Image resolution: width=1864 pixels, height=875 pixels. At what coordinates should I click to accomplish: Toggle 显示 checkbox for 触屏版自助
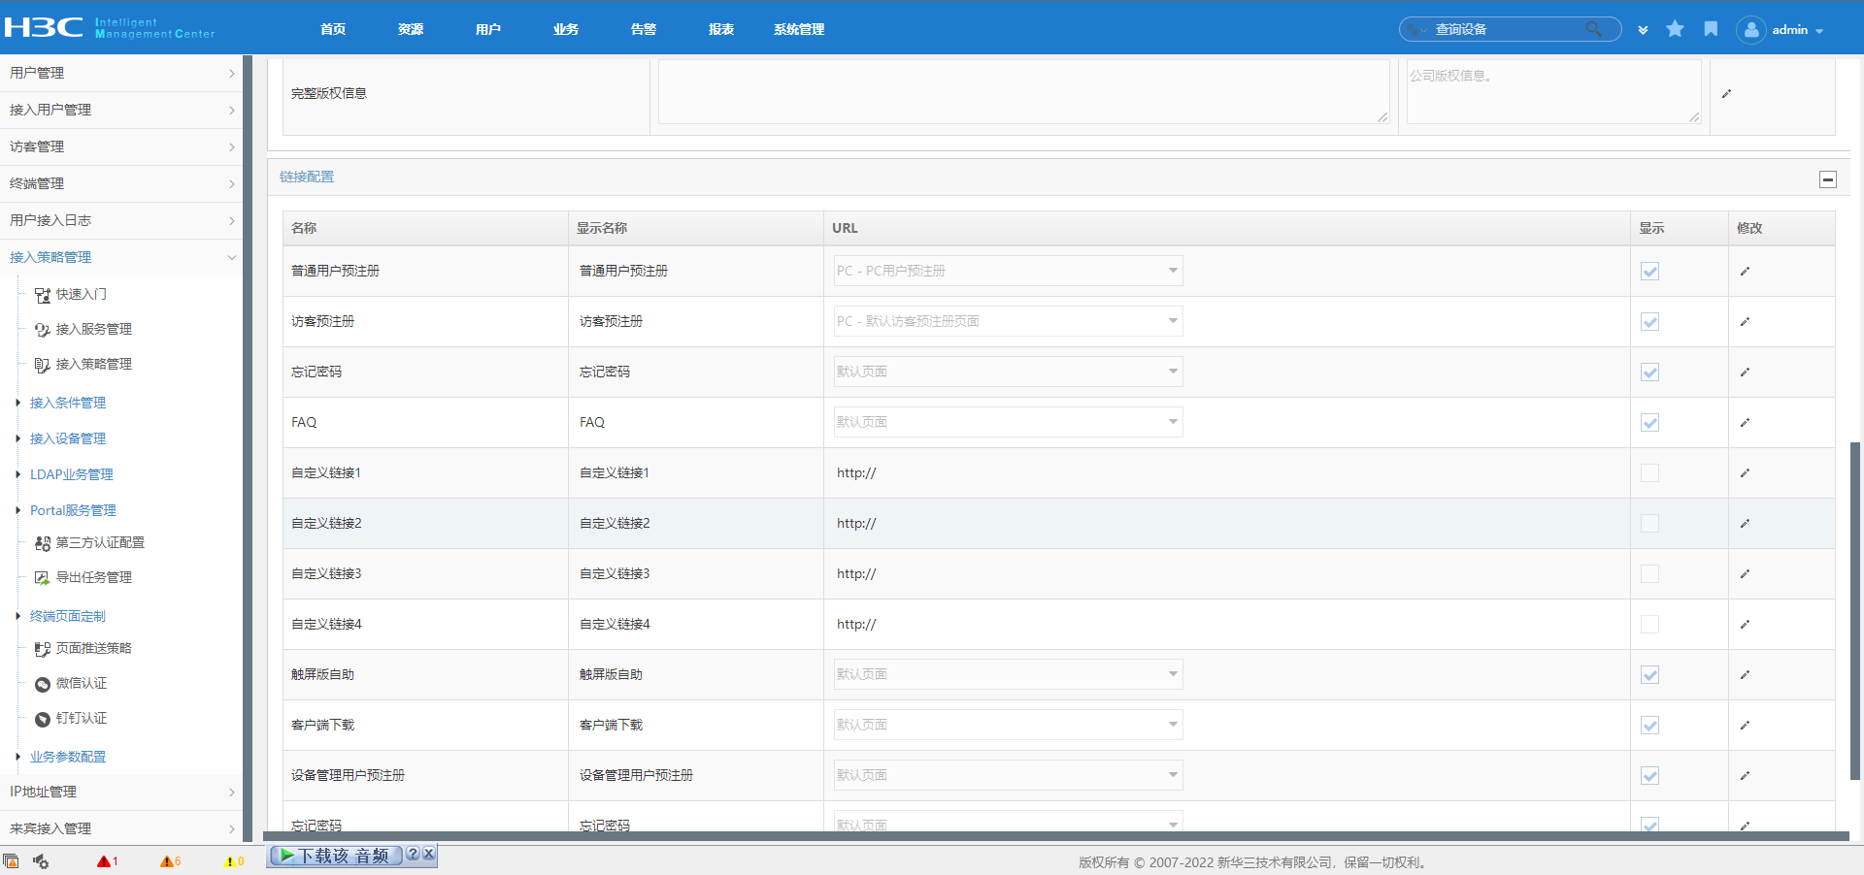click(1649, 675)
